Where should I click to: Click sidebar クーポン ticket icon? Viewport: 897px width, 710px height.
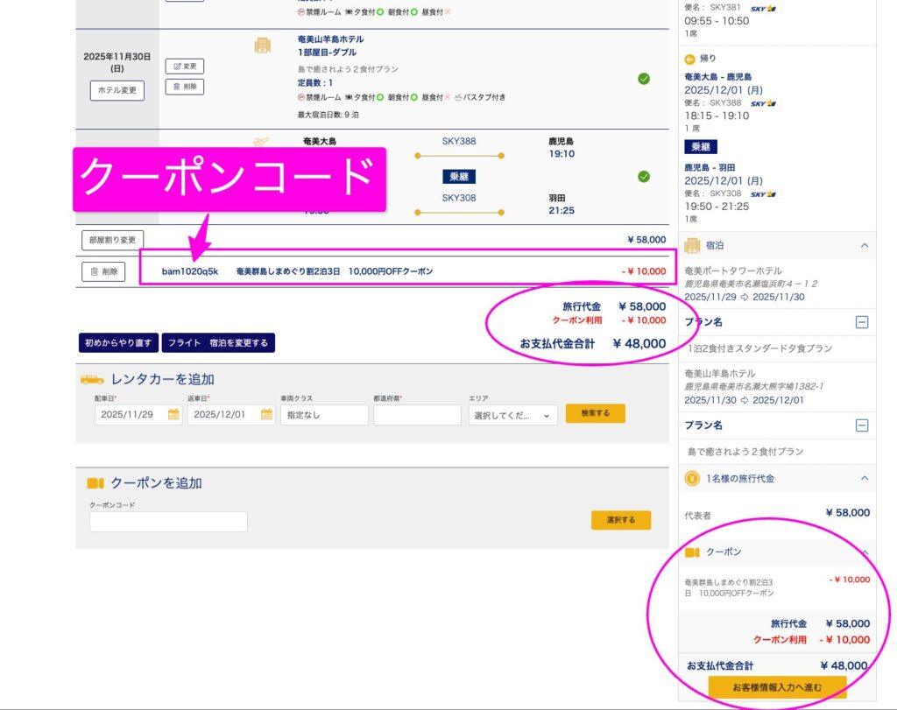(x=692, y=552)
